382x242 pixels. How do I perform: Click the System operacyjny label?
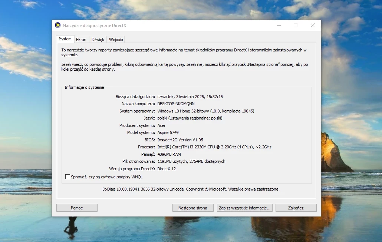137,111
